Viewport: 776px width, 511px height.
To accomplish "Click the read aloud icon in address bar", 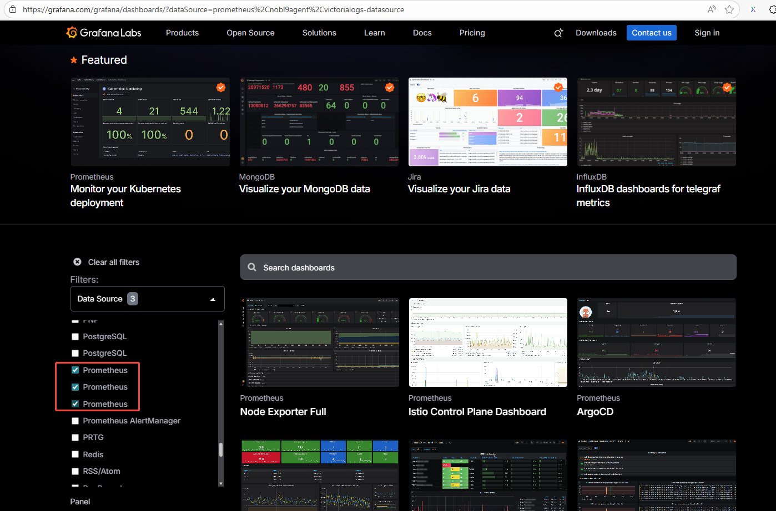I will 712,9.
